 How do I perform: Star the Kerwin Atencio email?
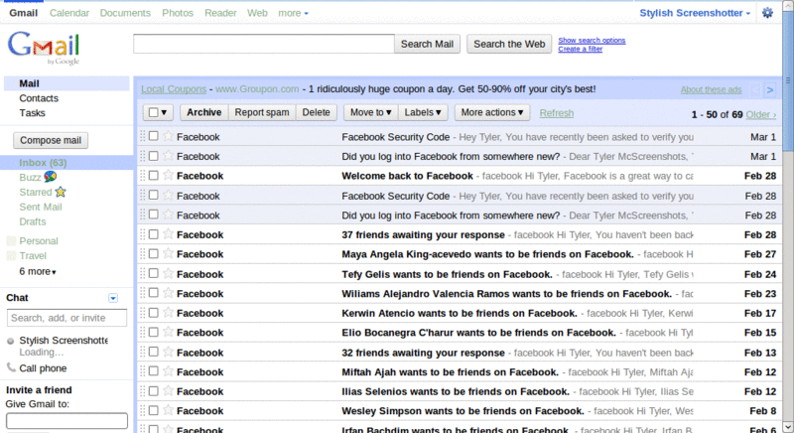tap(168, 313)
